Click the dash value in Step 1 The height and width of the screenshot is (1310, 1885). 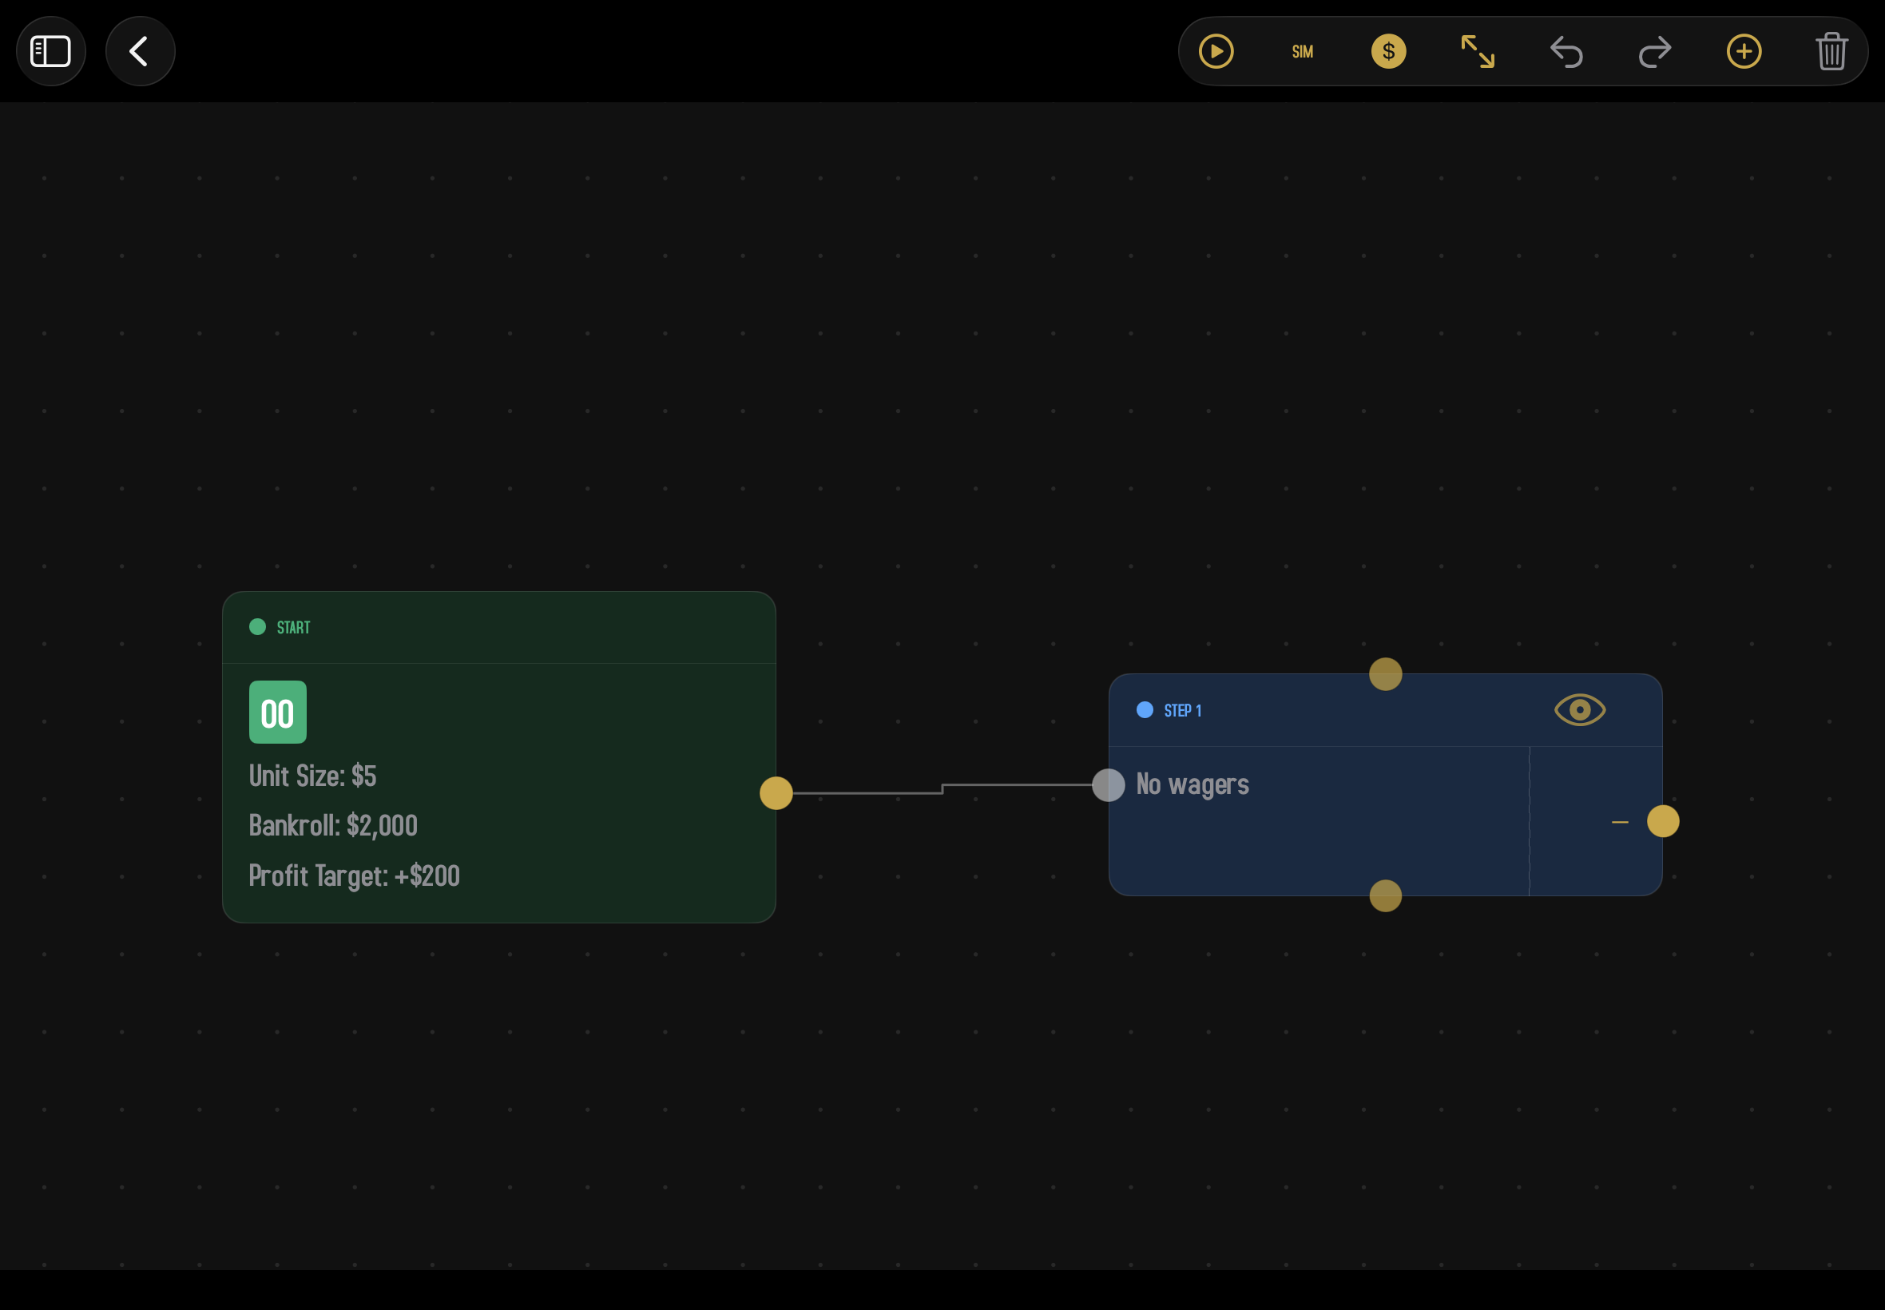1619,822
